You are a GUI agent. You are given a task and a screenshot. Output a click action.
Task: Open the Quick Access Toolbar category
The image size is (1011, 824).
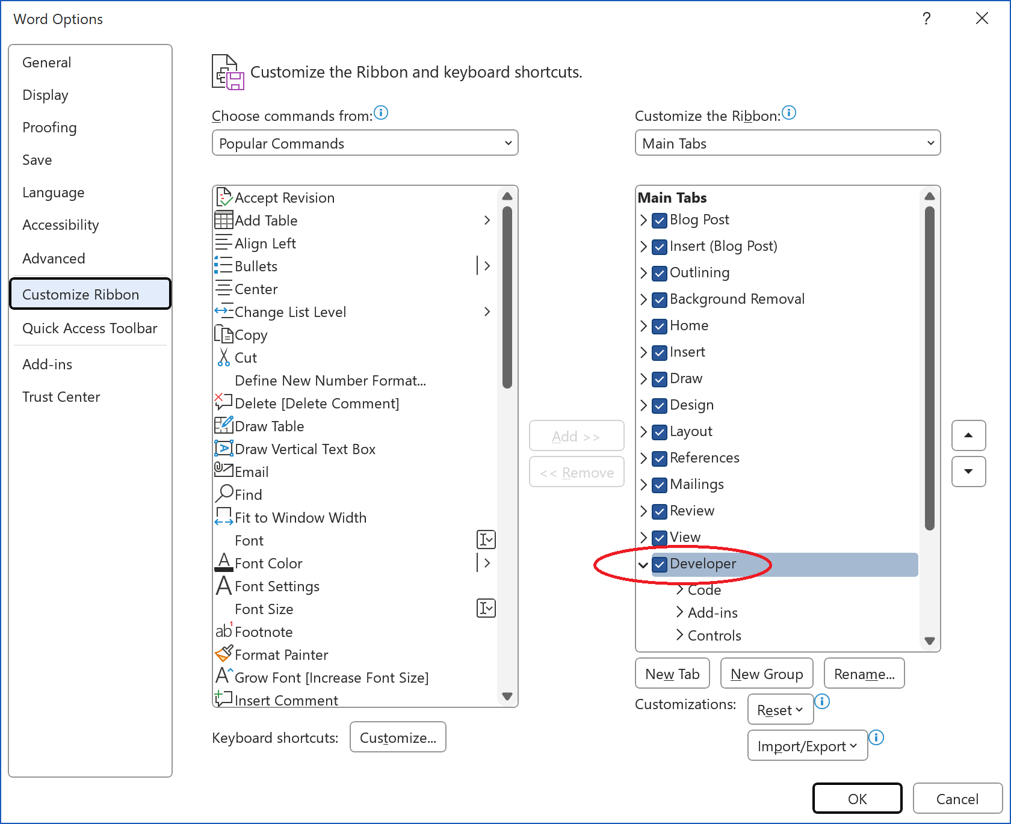tap(90, 328)
